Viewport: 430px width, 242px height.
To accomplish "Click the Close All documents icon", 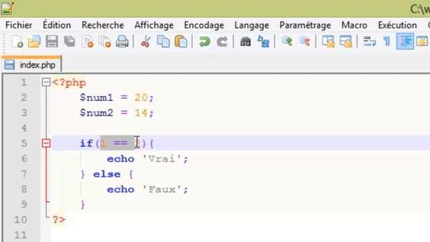I will 105,42.
